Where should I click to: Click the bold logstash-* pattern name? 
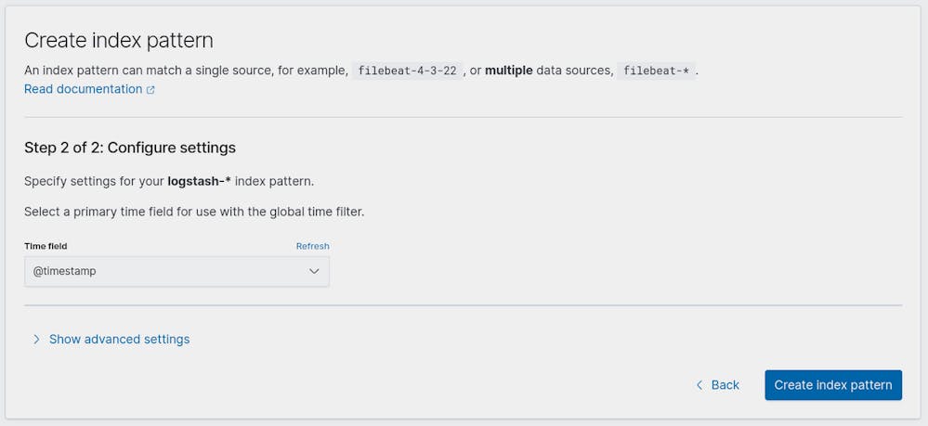199,181
